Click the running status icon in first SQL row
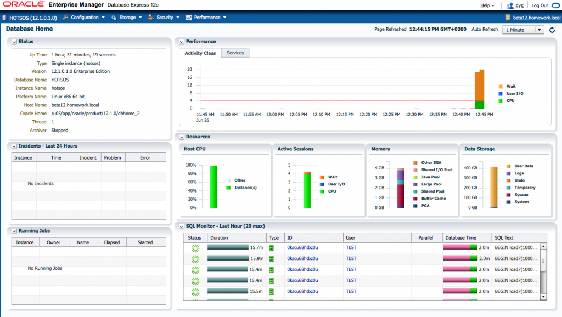 195,248
